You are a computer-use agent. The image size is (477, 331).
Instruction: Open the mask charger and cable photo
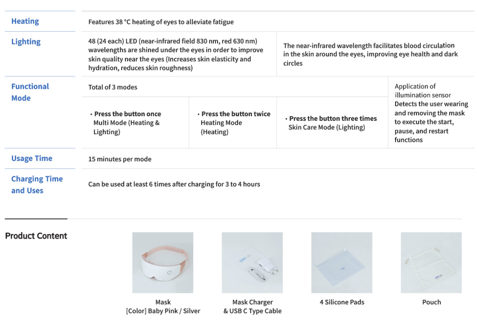click(252, 263)
